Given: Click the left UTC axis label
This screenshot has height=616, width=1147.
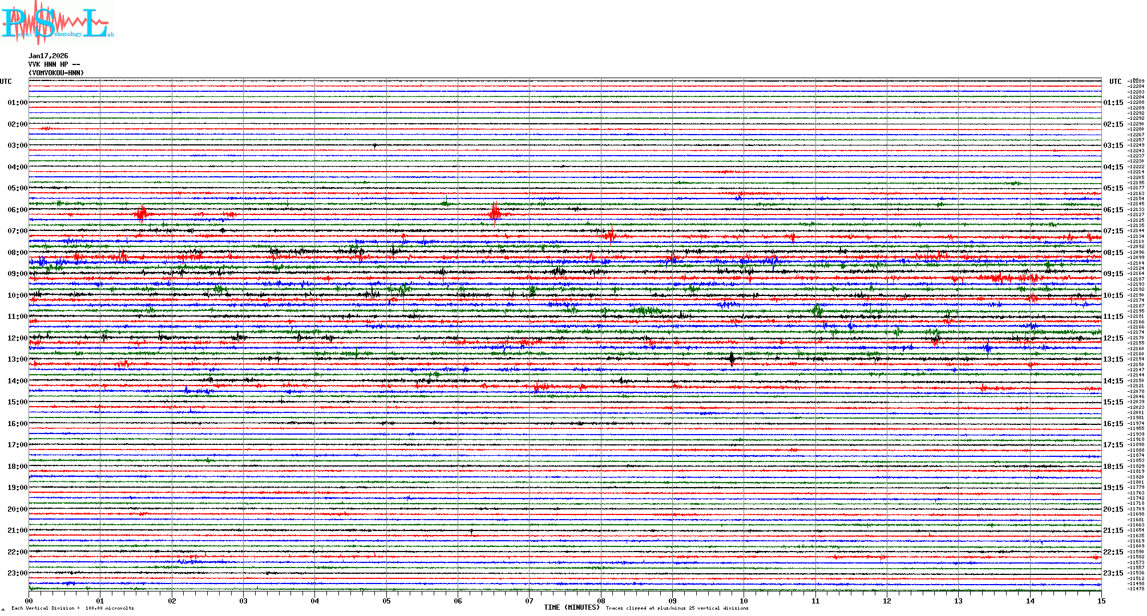Looking at the screenshot, I should click(x=6, y=82).
